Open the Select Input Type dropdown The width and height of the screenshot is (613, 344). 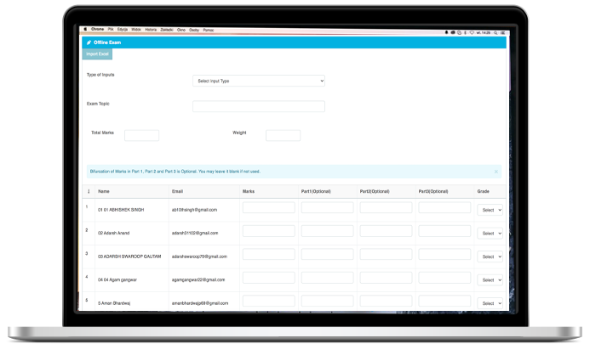tap(259, 81)
